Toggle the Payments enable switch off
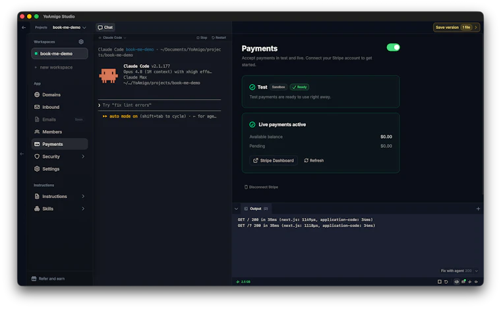 tap(393, 48)
